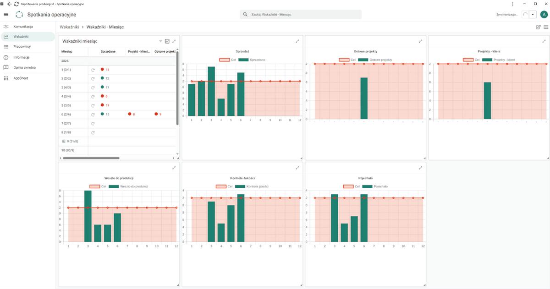Viewport: 550px width, 289px height.
Task: Click the sync spinner button
Action: coord(525,15)
